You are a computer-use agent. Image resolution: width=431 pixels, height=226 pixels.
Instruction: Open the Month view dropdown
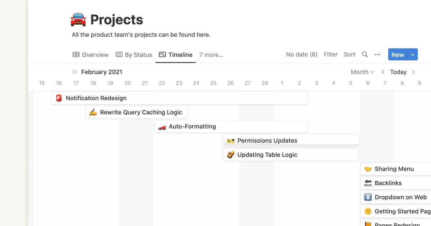tap(362, 72)
